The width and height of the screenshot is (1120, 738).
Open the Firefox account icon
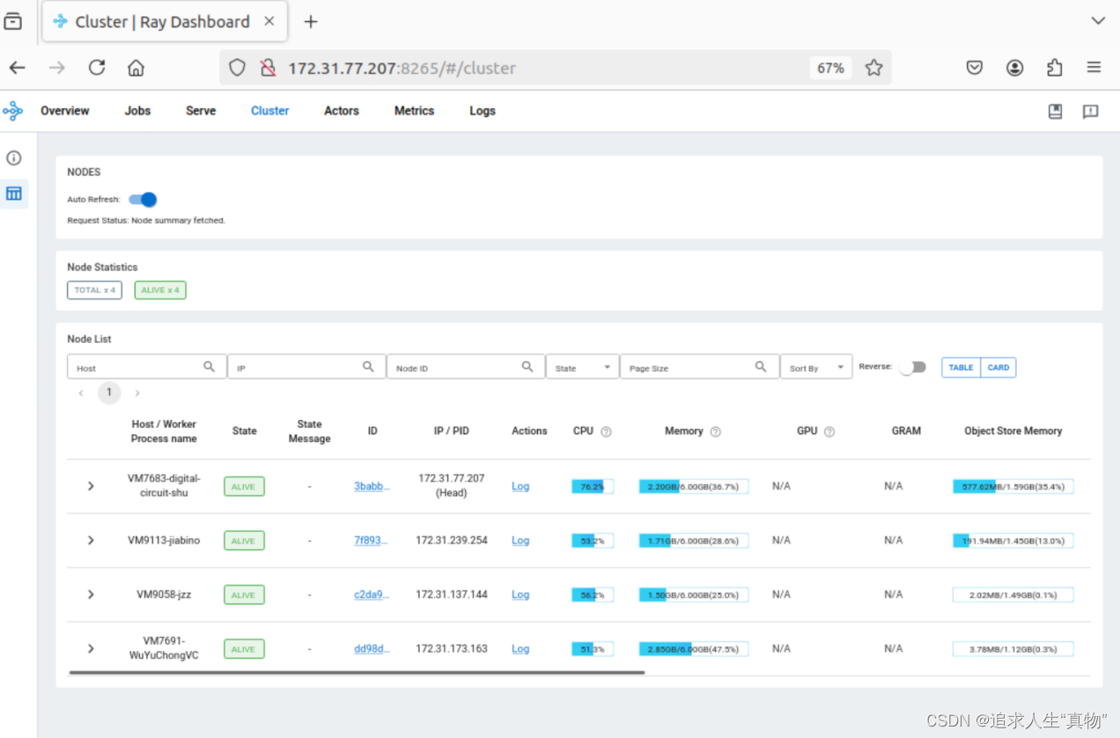click(x=1015, y=68)
